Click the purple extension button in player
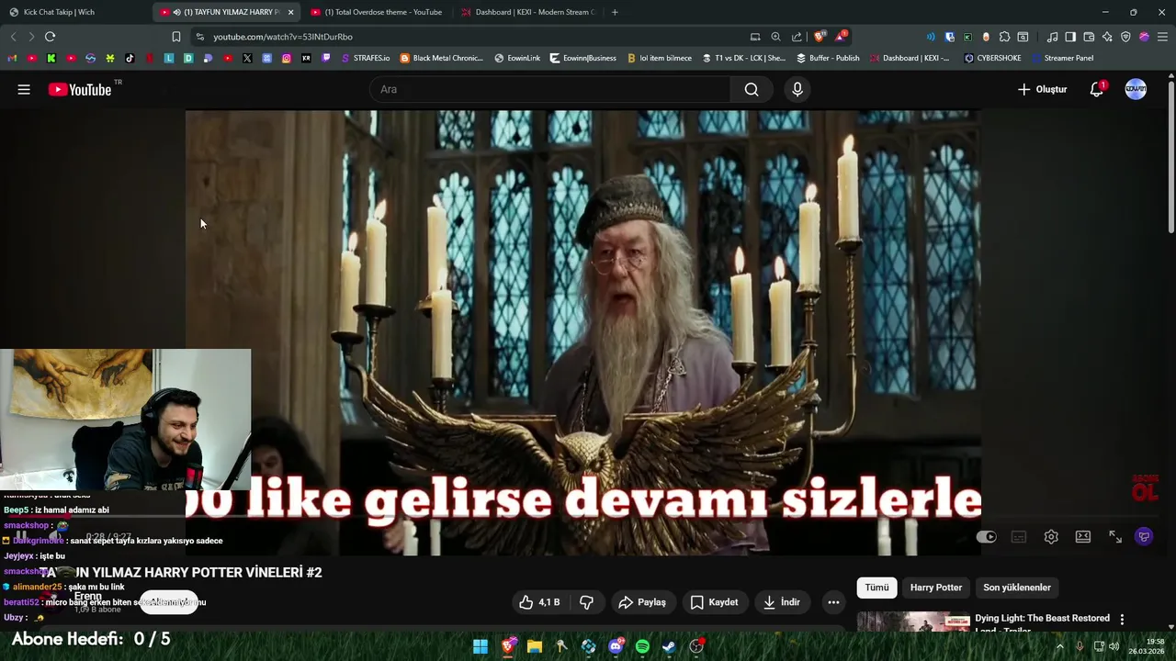 1144,537
